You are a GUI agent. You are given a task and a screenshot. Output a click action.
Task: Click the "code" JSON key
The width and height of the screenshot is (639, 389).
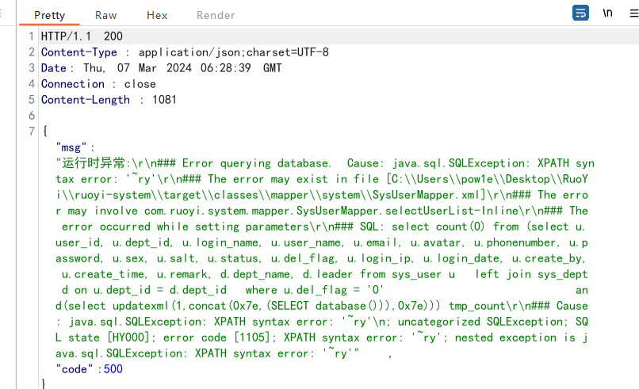click(x=75, y=369)
